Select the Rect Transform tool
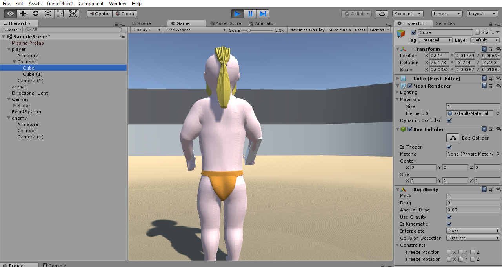This screenshot has height=267, width=502. pyautogui.click(x=60, y=13)
